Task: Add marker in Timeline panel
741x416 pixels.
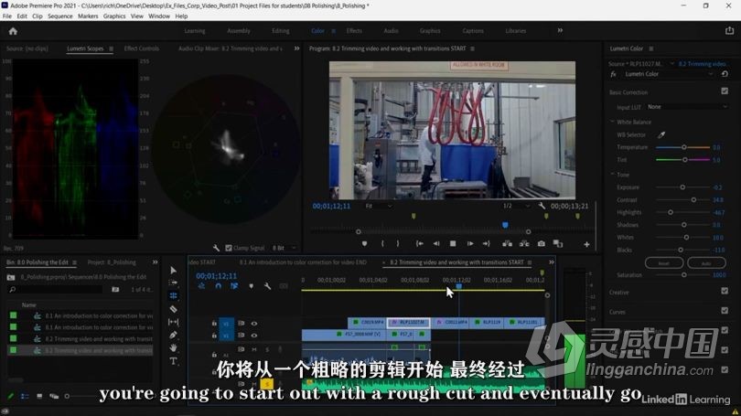Action: [251, 286]
